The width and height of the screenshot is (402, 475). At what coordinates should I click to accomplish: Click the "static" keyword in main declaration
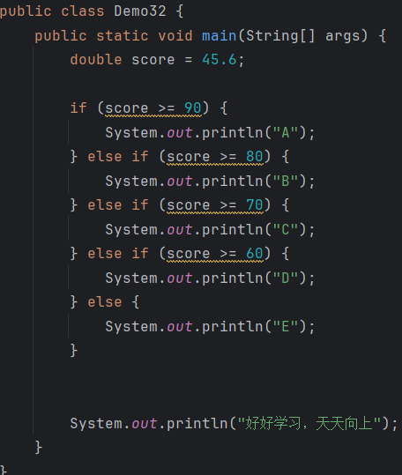[x=123, y=36]
